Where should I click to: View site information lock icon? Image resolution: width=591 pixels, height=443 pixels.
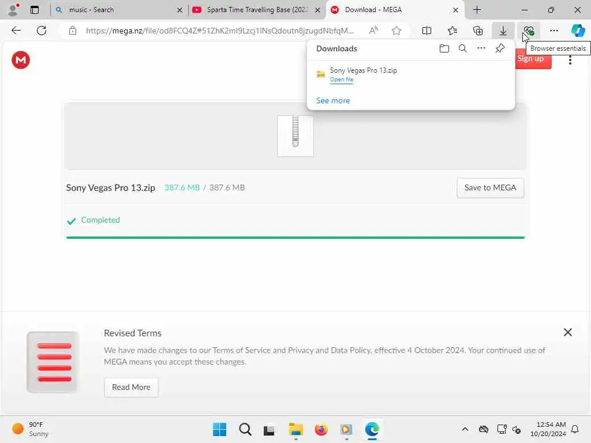[73, 31]
